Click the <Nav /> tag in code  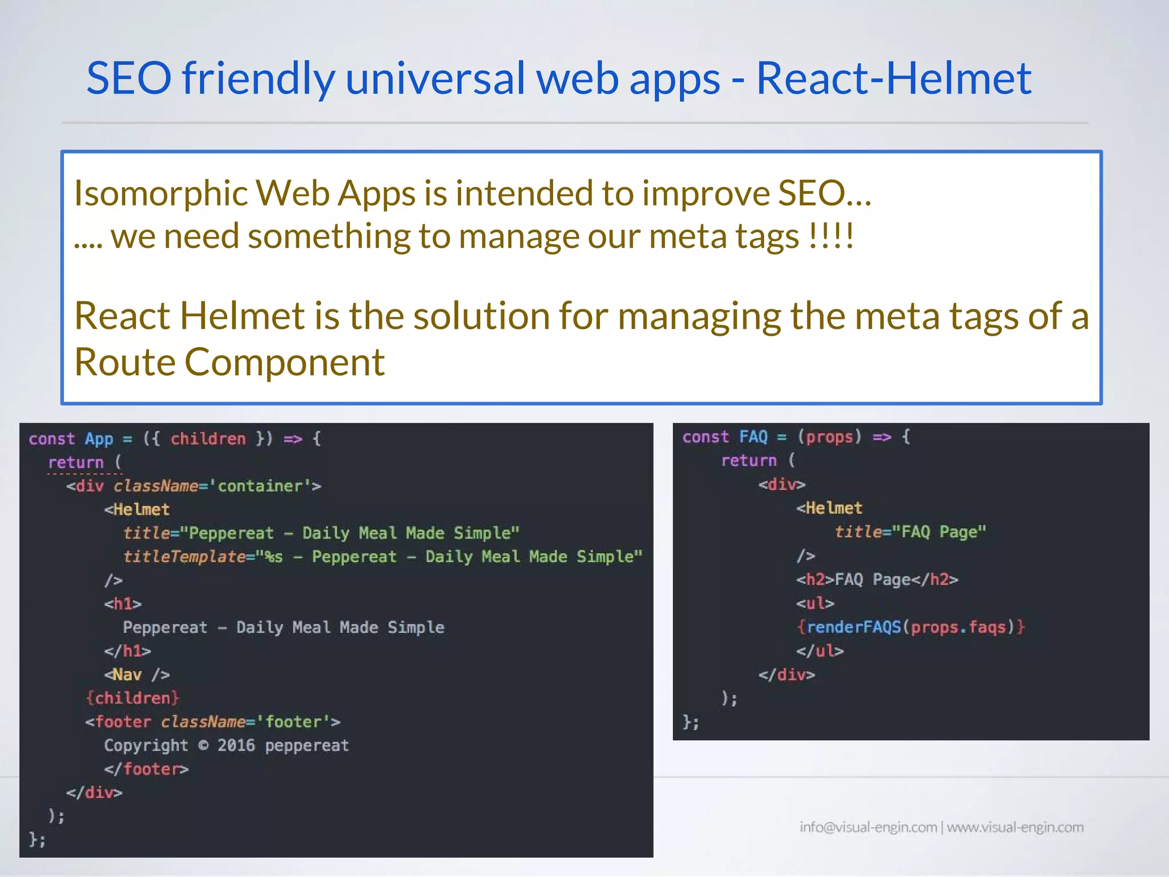pos(137,675)
